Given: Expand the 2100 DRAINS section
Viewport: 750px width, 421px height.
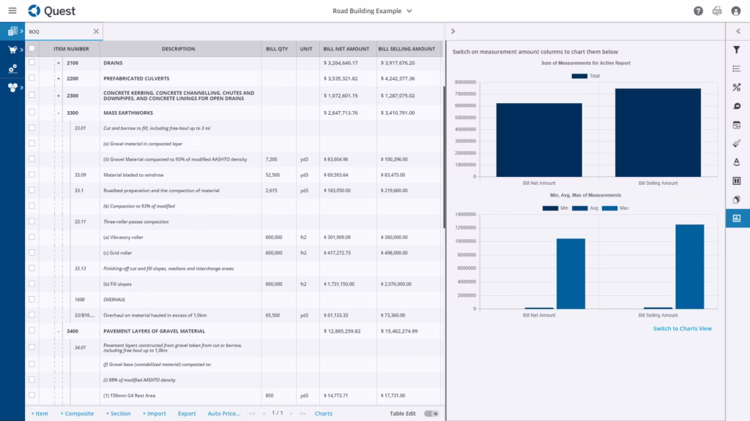Looking at the screenshot, I should (59, 63).
